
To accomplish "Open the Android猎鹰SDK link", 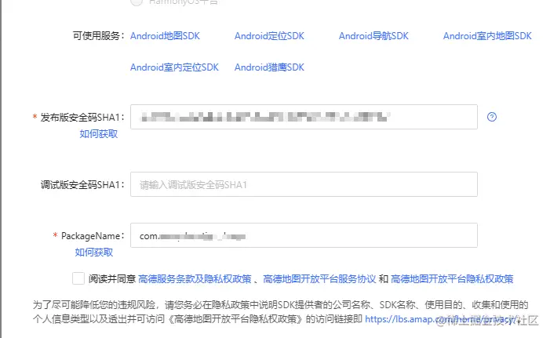I will 269,67.
